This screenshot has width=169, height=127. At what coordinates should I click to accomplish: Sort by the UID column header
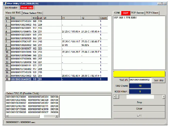coord(21,18)
